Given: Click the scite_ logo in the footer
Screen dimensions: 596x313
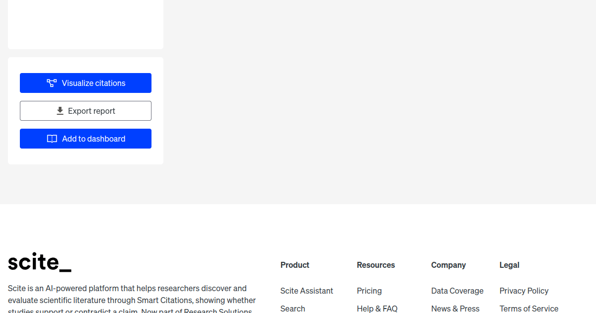Looking at the screenshot, I should pos(40,262).
